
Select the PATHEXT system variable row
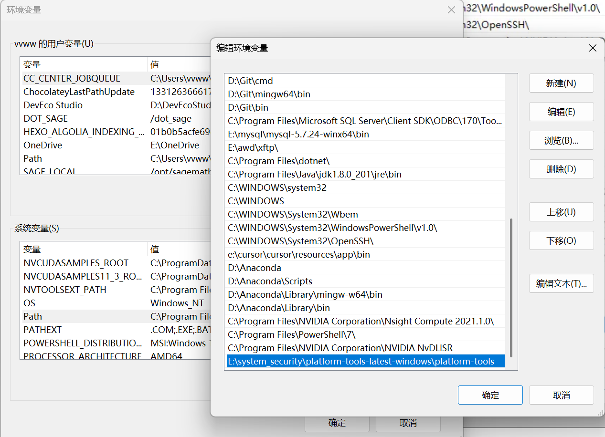42,330
